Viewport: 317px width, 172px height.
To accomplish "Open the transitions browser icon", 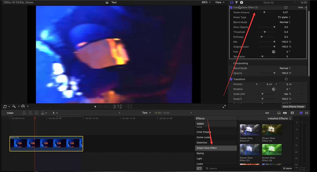I will coord(306,113).
